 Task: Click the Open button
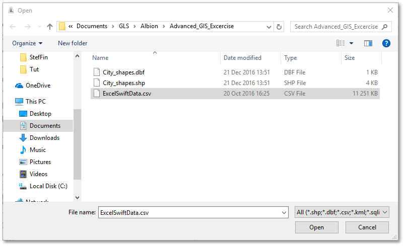[317, 227]
